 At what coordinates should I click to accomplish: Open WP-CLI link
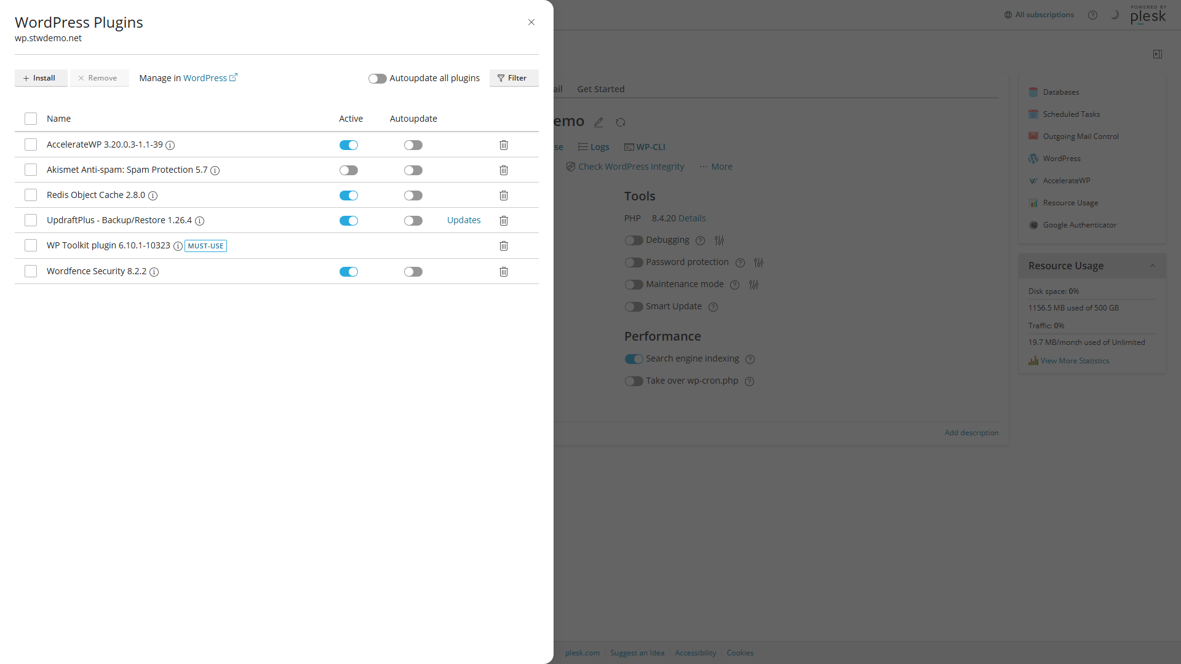coord(645,147)
